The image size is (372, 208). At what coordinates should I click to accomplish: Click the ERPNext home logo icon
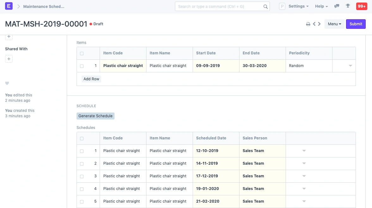coord(9,6)
